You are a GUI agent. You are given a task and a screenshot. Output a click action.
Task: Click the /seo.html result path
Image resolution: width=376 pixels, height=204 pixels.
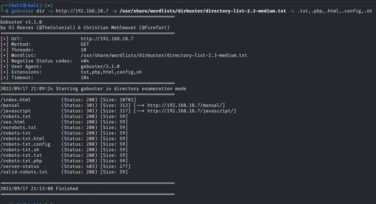click(x=13, y=122)
